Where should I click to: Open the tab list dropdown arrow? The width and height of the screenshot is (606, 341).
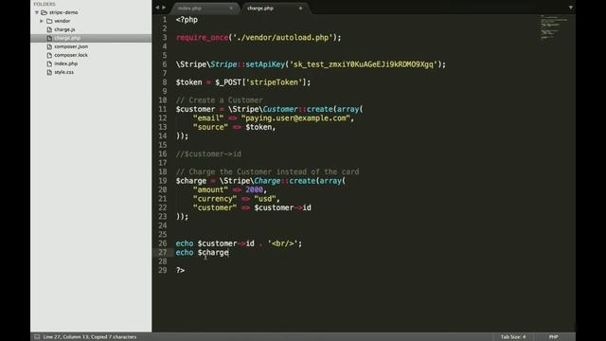tap(570, 8)
